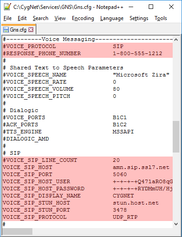Click the line count value 20
Screen dimensions: 182x237
coord(116,160)
